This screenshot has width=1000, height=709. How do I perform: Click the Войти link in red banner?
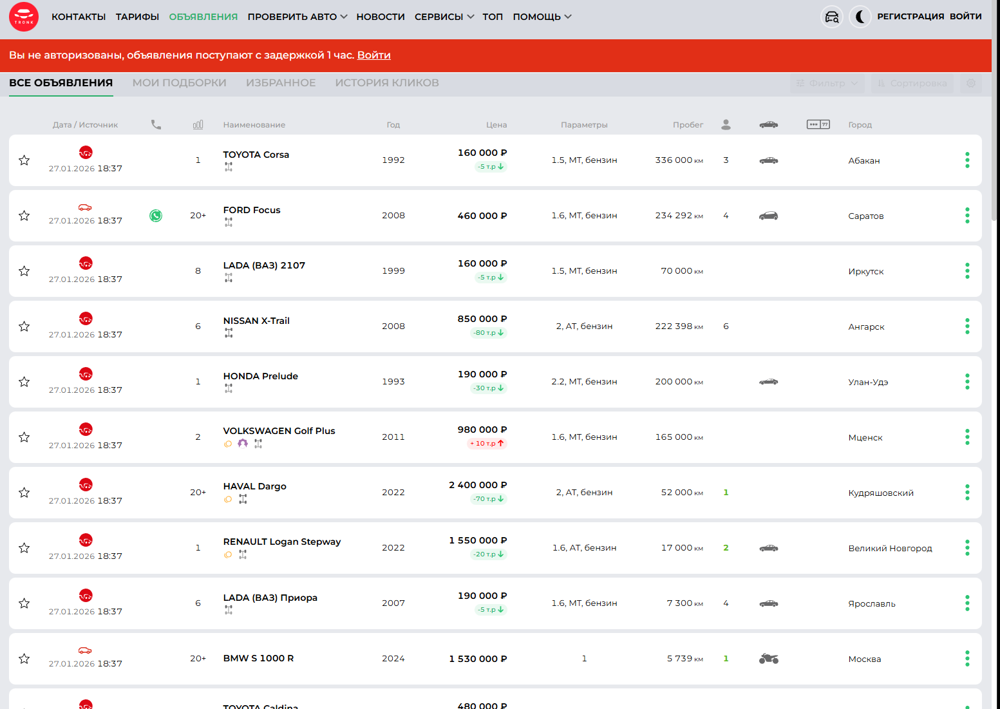(373, 55)
